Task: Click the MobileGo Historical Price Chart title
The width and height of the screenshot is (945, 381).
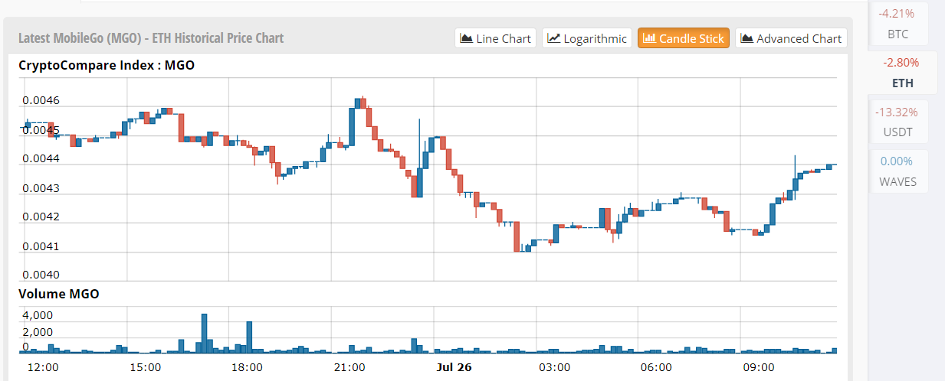Action: pyautogui.click(x=151, y=38)
